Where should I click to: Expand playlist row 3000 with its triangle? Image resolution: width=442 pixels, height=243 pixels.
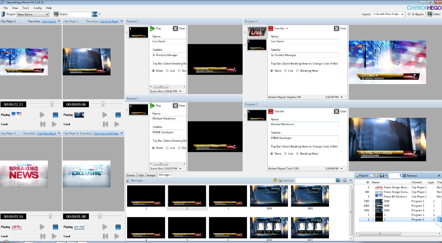click(373, 201)
